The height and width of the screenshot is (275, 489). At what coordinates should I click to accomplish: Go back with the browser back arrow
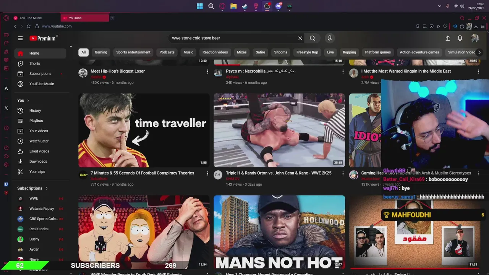[15, 26]
